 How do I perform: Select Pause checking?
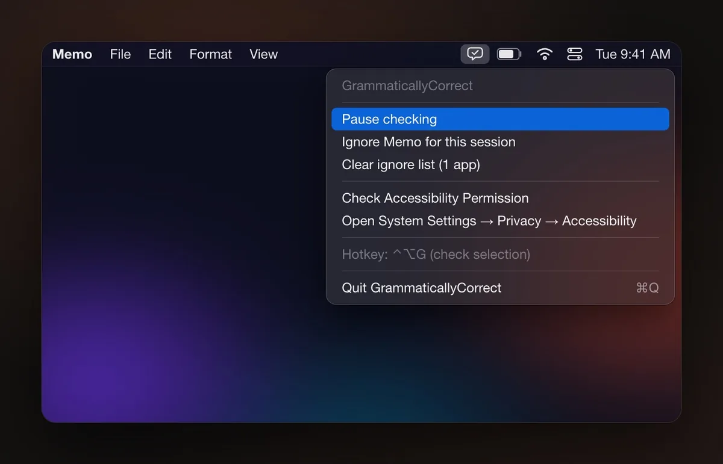pos(500,119)
